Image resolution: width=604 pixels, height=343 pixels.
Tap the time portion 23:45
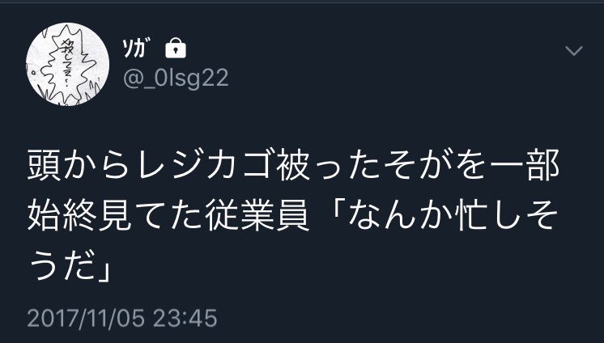(185, 319)
